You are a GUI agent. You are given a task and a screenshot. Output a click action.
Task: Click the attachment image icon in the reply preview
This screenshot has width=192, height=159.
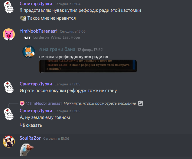141,103
